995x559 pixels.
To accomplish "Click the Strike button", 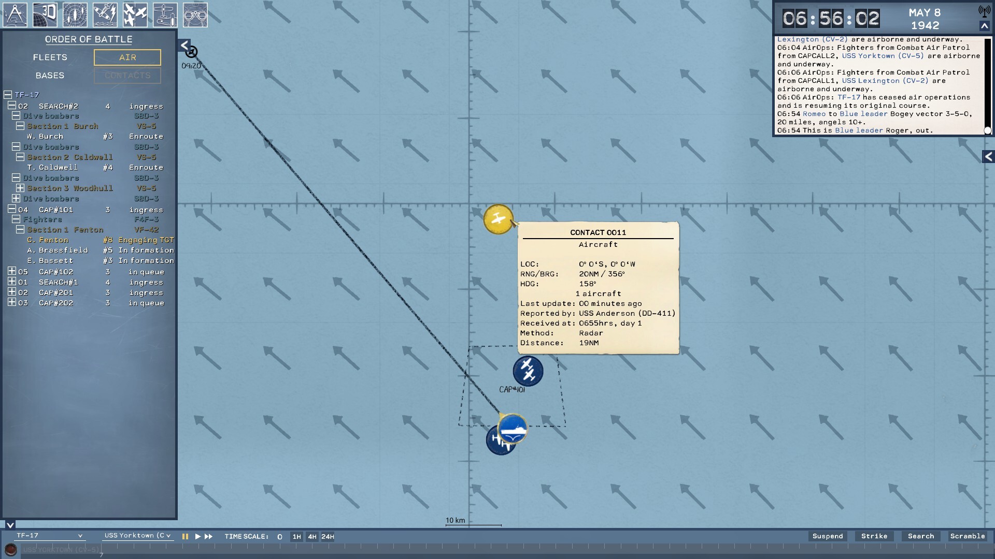I will click(874, 536).
